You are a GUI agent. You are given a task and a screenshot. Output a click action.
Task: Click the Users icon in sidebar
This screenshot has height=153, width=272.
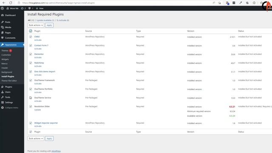point(3,92)
